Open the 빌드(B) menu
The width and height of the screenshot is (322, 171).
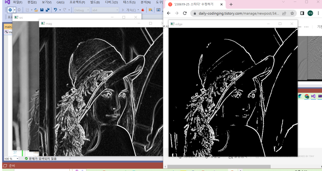[x=95, y=2]
